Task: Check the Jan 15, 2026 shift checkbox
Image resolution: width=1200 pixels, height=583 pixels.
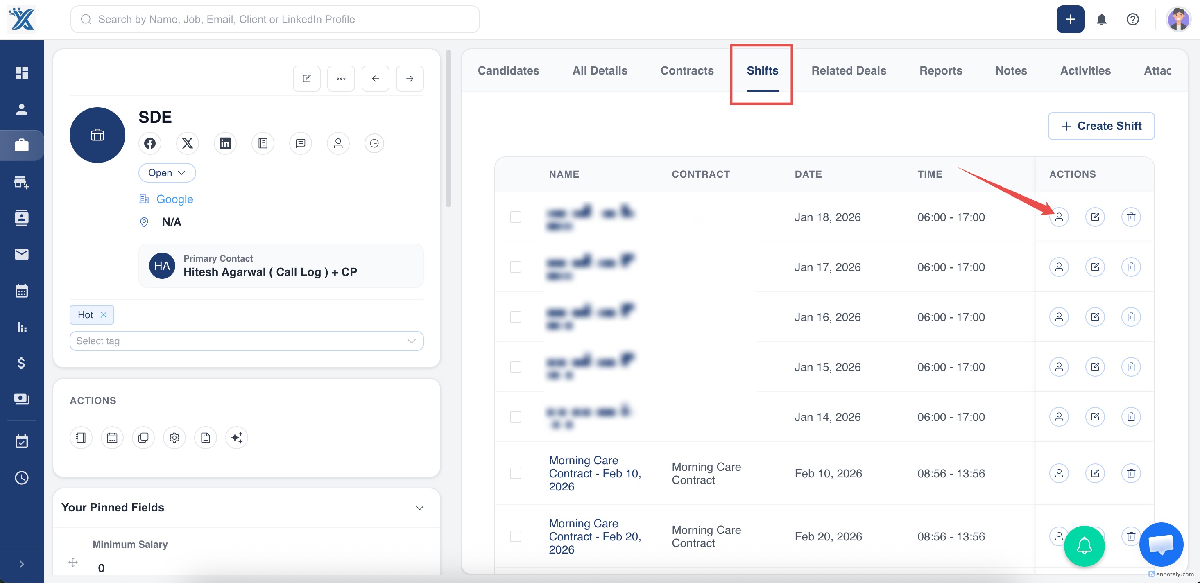Action: coord(515,367)
